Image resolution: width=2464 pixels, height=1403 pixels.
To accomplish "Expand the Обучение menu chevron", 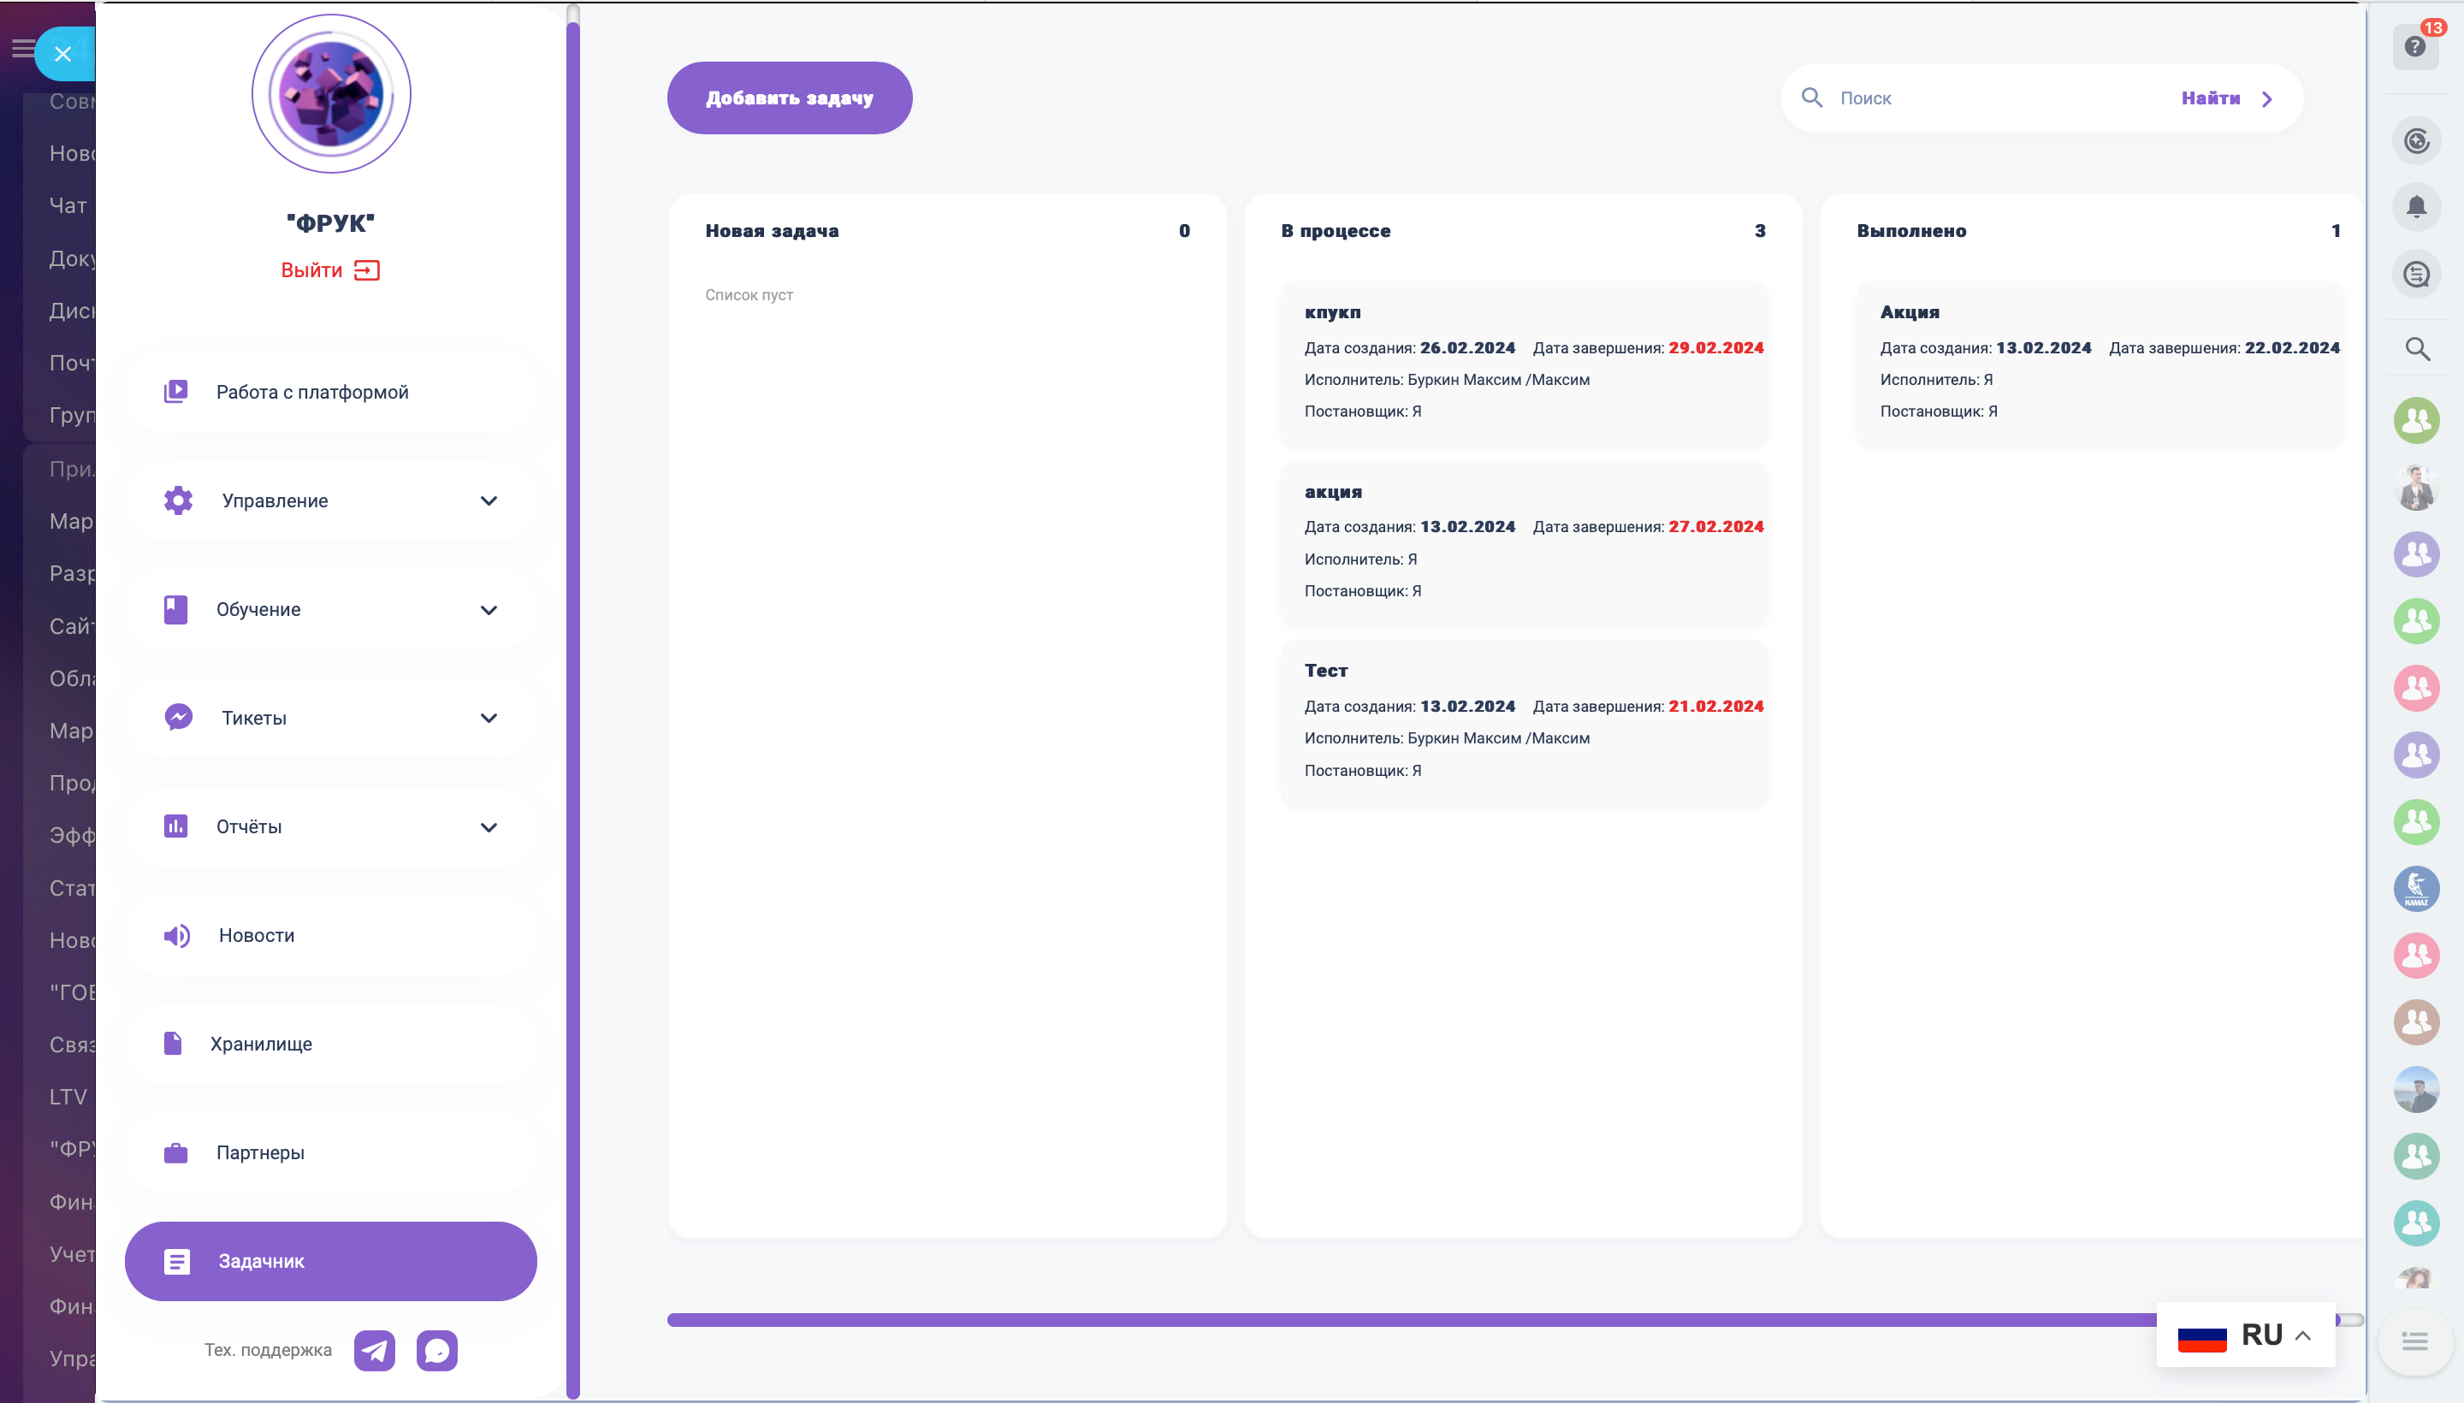I will [x=489, y=610].
